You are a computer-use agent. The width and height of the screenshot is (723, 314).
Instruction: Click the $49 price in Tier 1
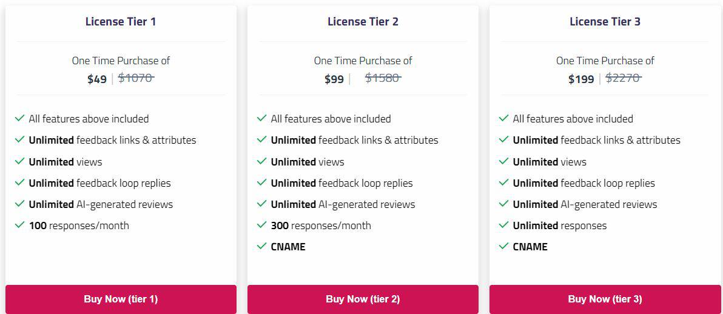coord(97,79)
